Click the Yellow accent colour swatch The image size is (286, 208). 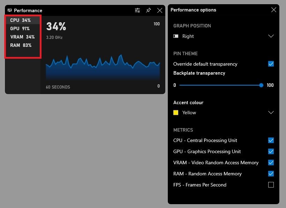pos(176,113)
